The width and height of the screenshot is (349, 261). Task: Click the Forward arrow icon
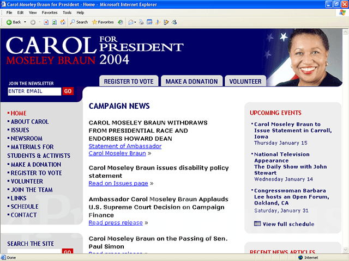pyautogui.click(x=33, y=22)
